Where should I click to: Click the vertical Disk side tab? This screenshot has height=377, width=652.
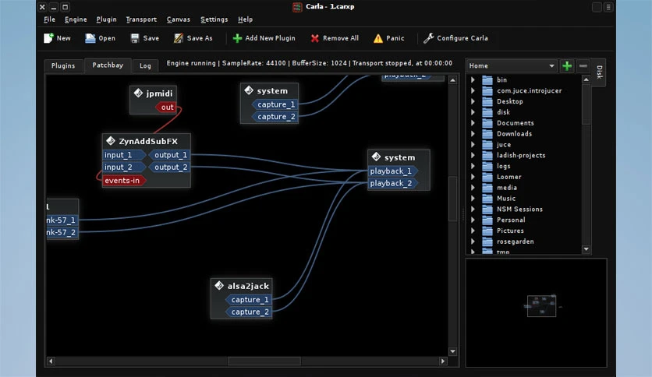599,72
